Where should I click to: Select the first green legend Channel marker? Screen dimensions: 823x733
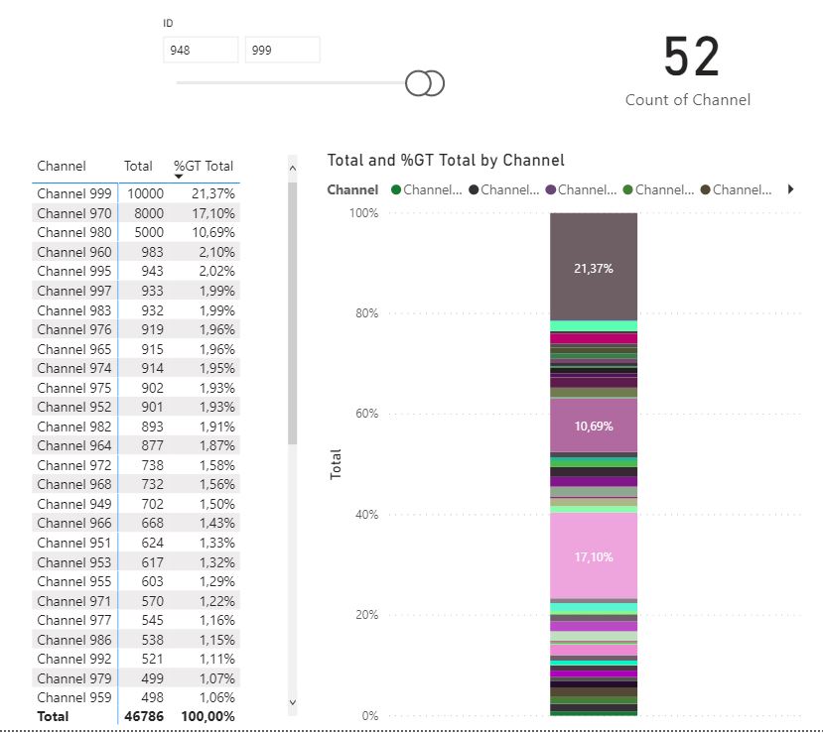point(396,189)
